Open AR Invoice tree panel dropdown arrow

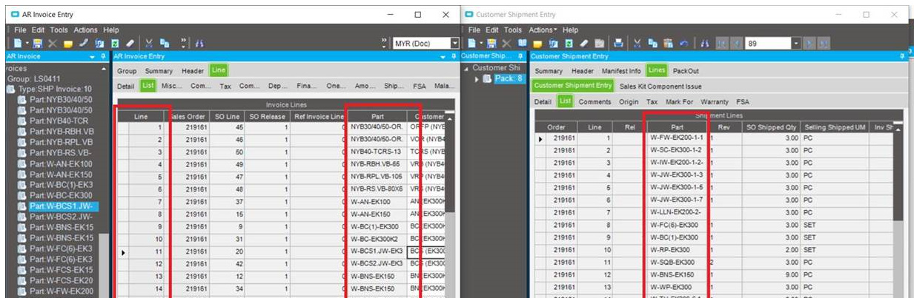pyautogui.click(x=92, y=56)
